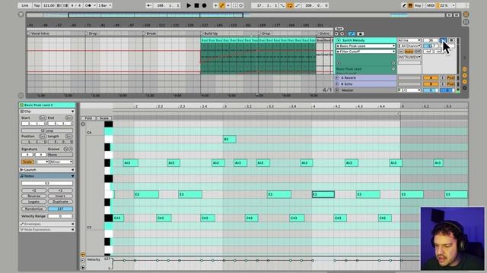Viewport: 487px width, 273px height.
Task: Click the Master track volume slider
Action: [431, 90]
